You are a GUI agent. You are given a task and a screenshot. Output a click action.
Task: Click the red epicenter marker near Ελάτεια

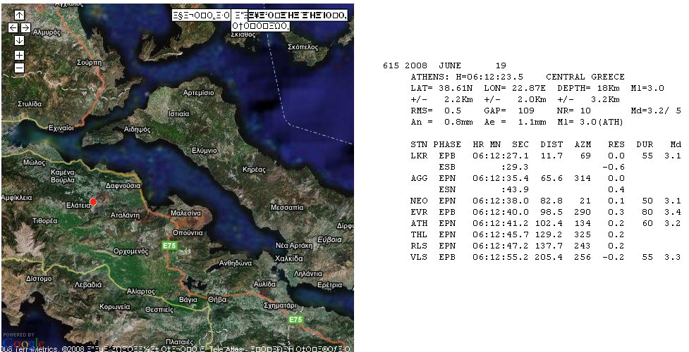[x=93, y=201]
